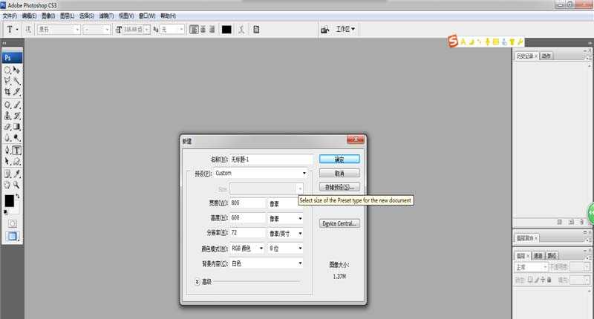Select the Zoom tool in toolbox
594x319 pixels.
[16, 185]
